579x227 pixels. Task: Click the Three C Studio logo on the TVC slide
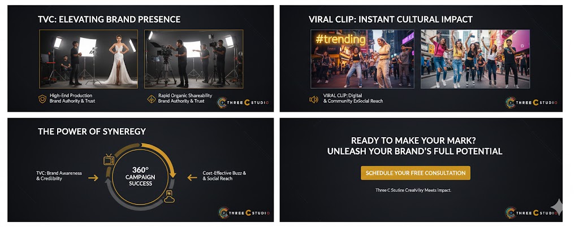coord(243,102)
